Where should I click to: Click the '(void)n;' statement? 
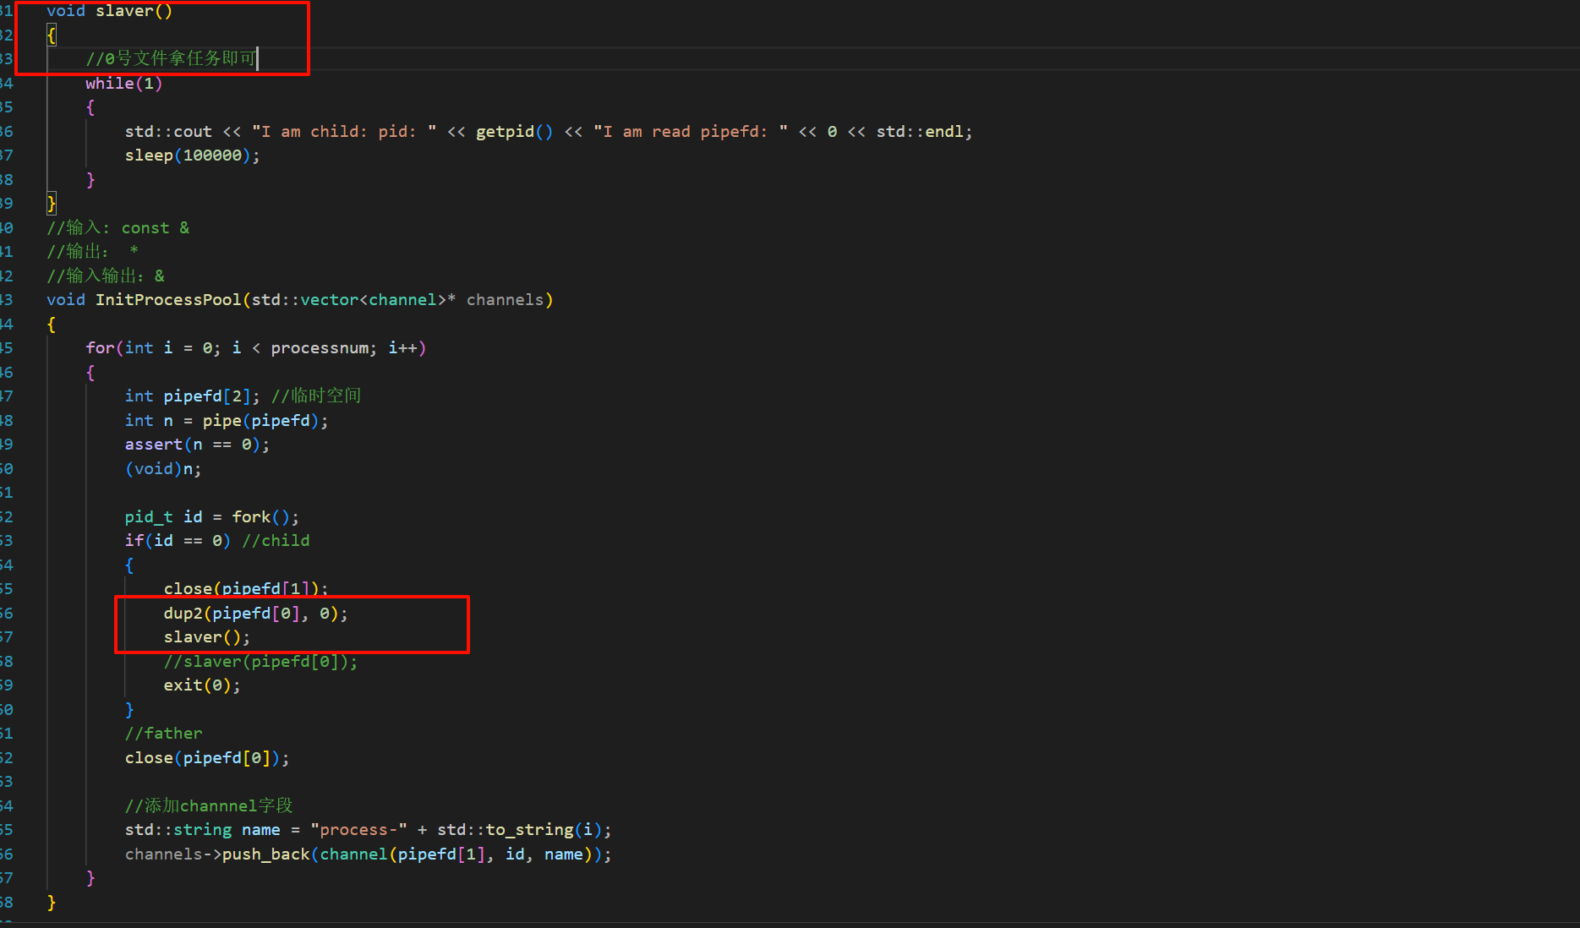163,468
